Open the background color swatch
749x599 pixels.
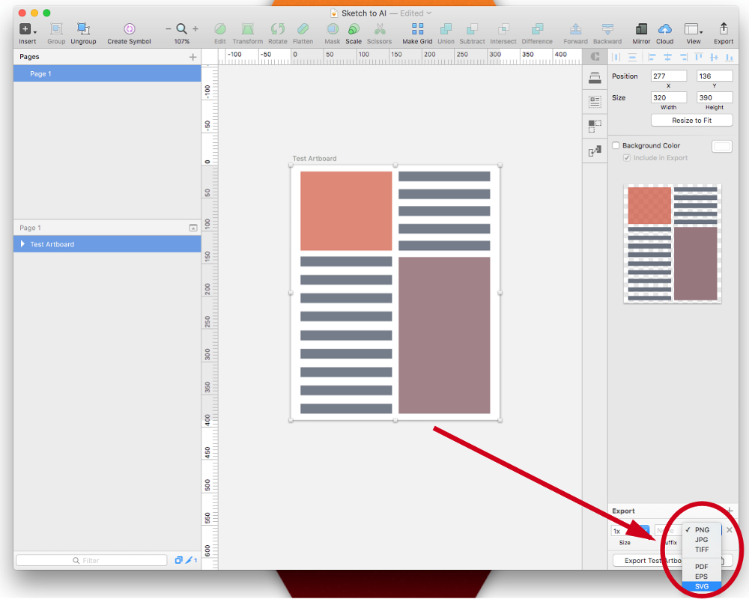(722, 146)
